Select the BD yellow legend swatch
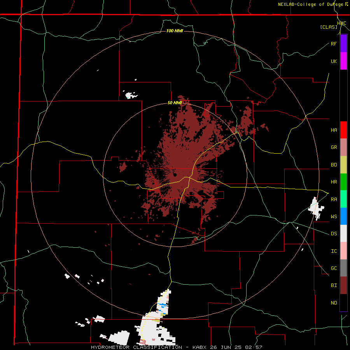Screen dimensions: 350x350 (x=343, y=165)
